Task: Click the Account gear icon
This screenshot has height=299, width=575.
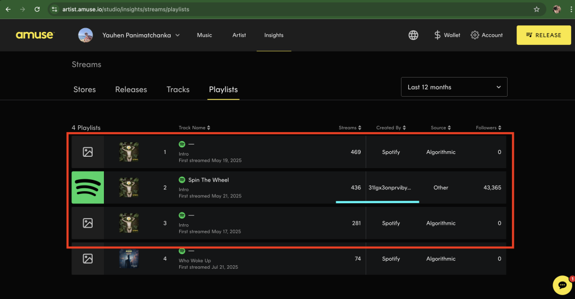Action: 475,35
